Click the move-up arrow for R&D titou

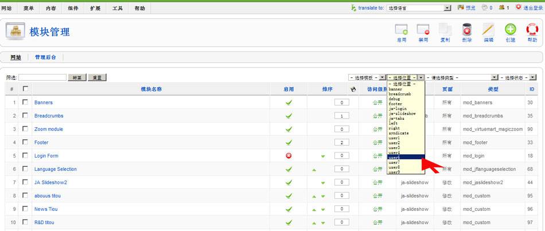click(x=314, y=223)
